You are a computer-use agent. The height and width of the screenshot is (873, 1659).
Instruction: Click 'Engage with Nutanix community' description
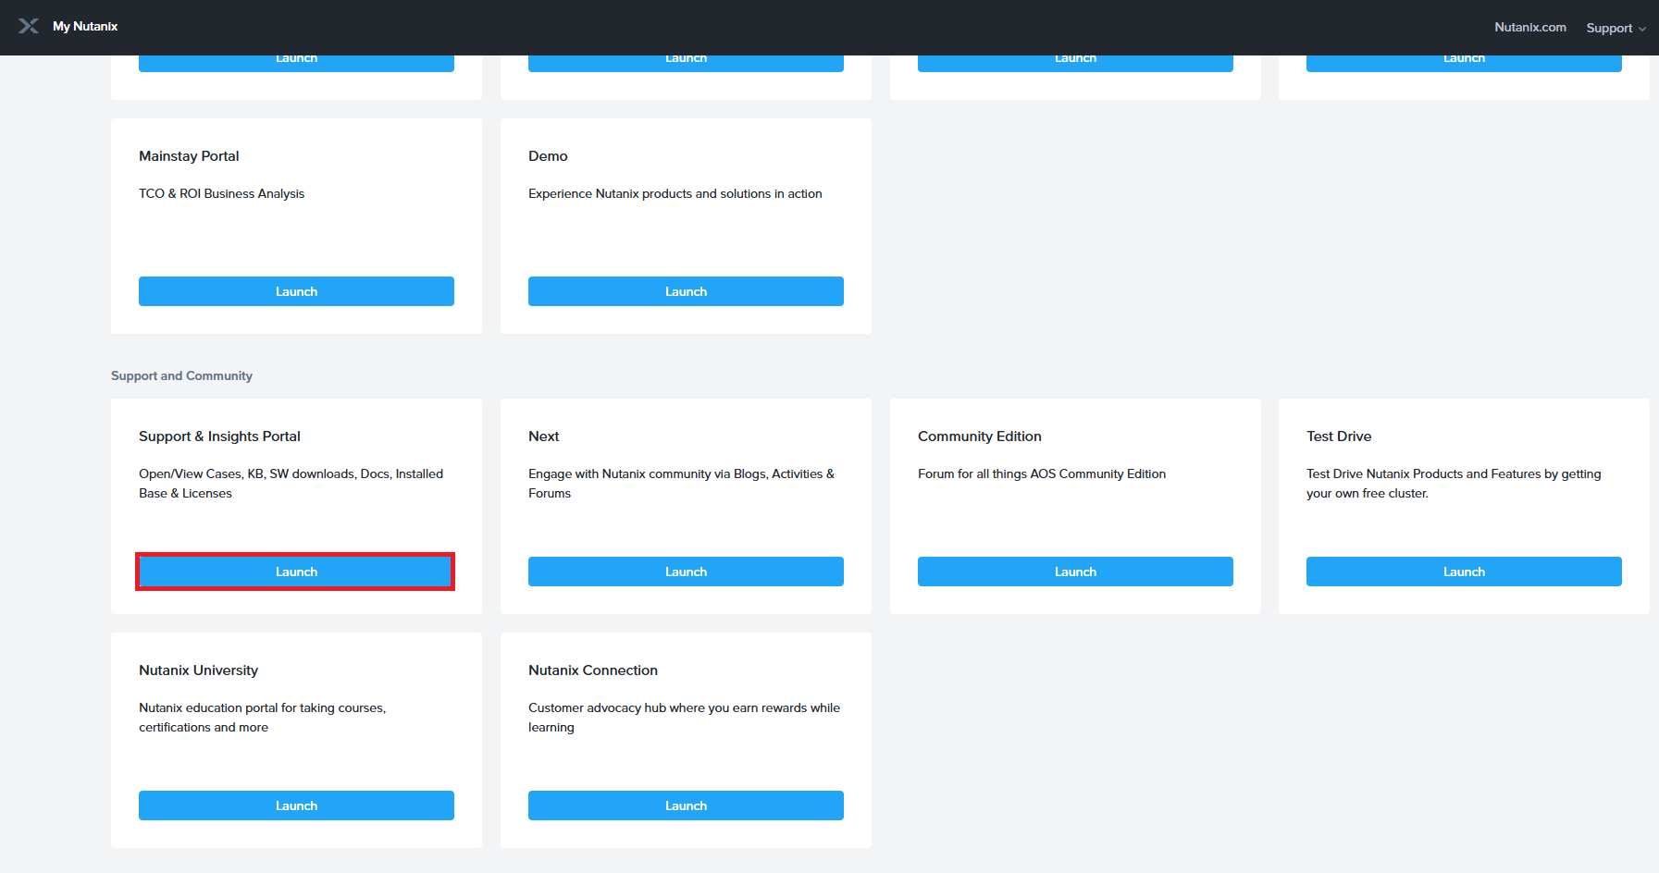[x=681, y=484]
